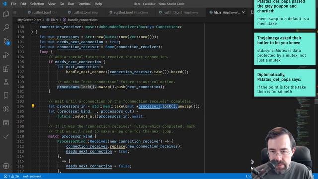Open the Bookmarks view in activity bar
The image size is (318, 179).
tap(6, 95)
